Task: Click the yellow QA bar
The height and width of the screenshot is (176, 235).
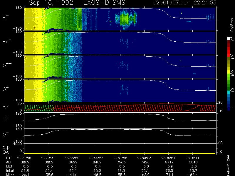Action: (x=120, y=153)
